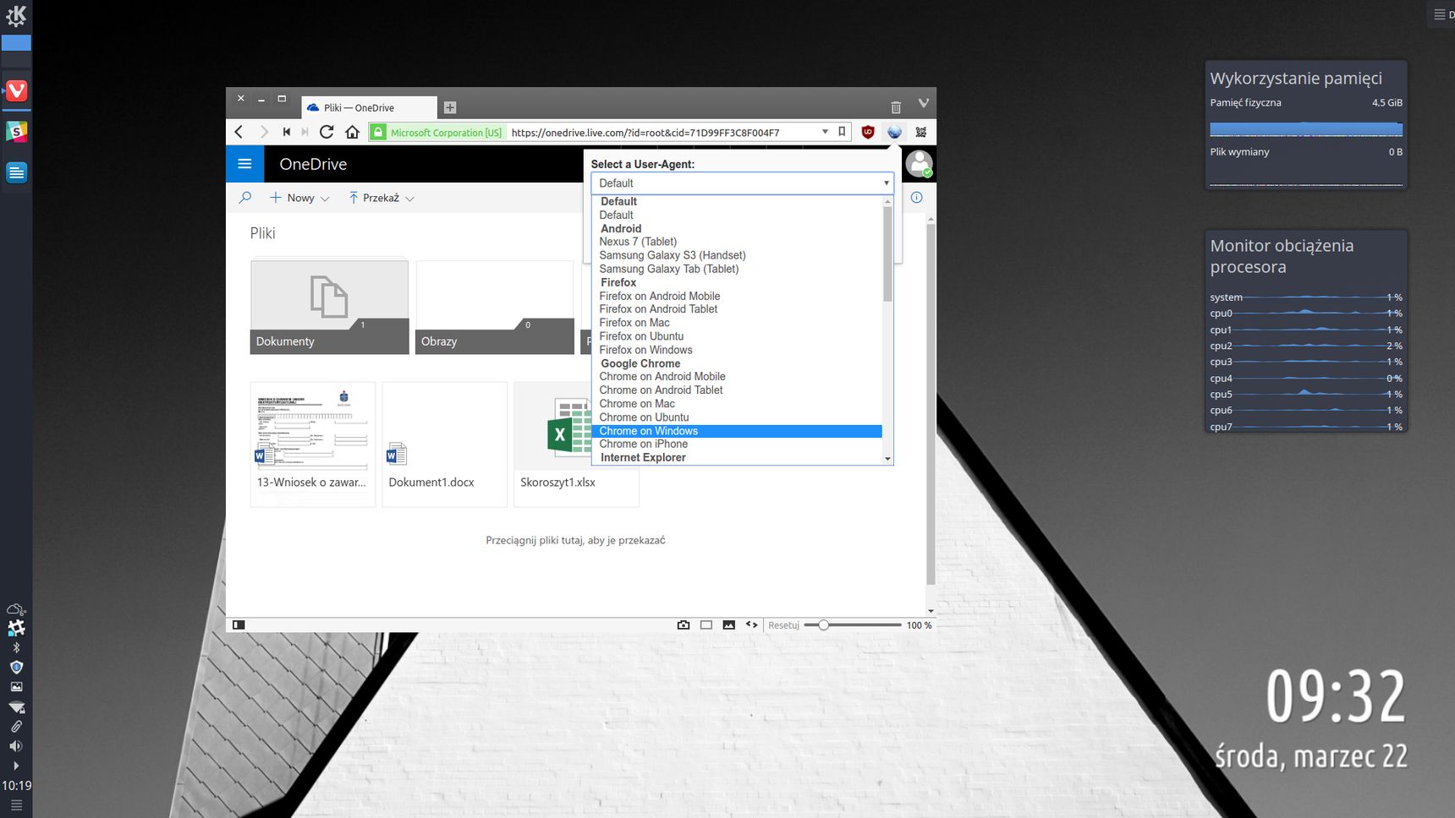
Task: Open the green S app in panel
Action: [16, 131]
